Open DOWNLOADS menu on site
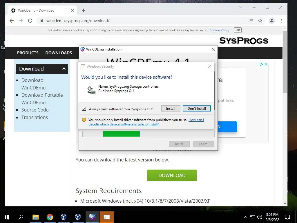Image resolution: width=297 pixels, height=223 pixels. click(x=59, y=53)
